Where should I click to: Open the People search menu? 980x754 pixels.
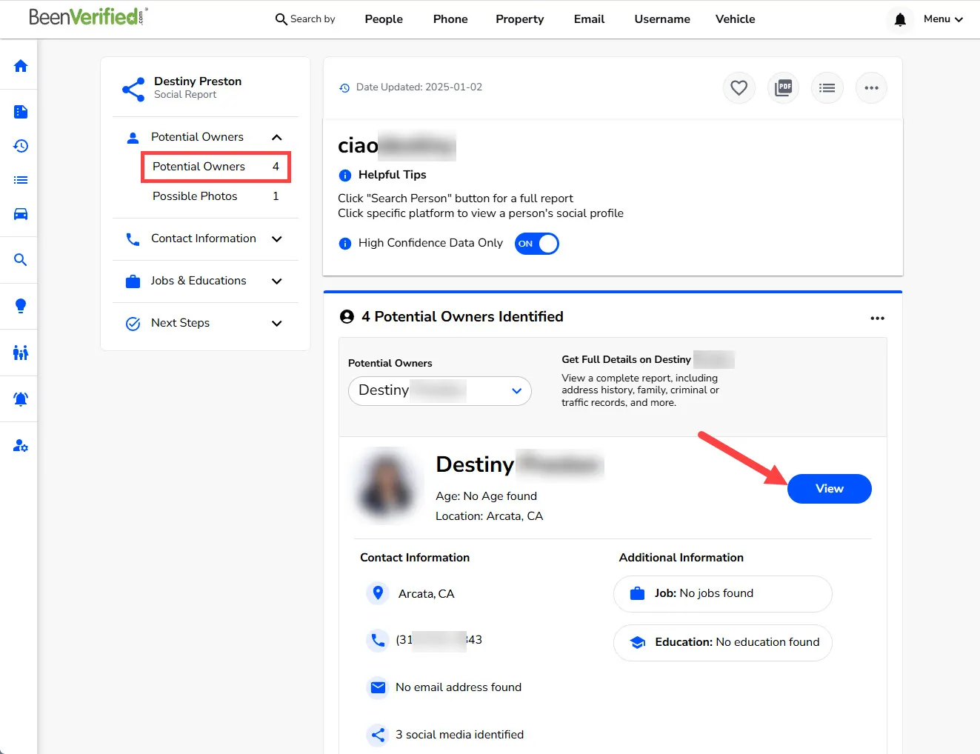[383, 19]
